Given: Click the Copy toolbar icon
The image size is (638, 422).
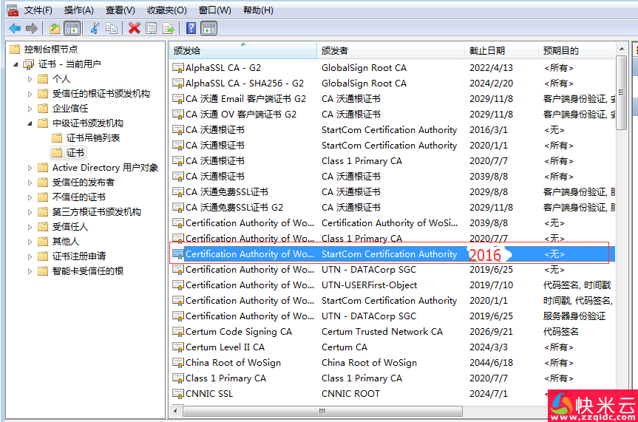Looking at the screenshot, I should tap(112, 29).
